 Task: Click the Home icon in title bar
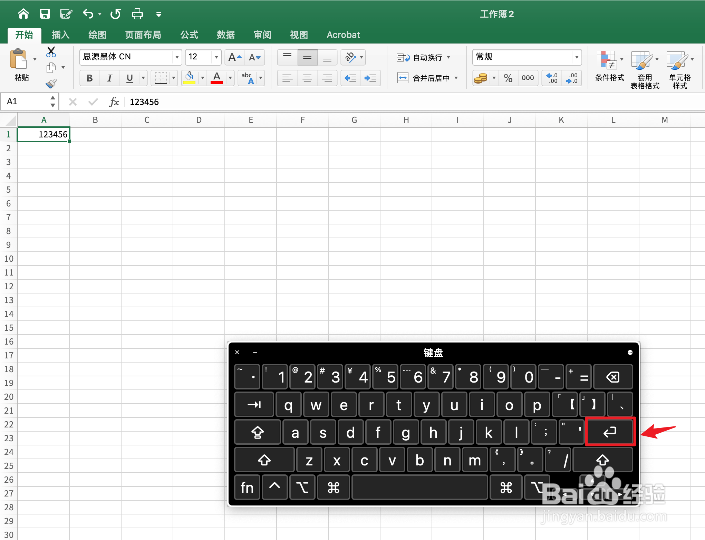click(x=23, y=14)
